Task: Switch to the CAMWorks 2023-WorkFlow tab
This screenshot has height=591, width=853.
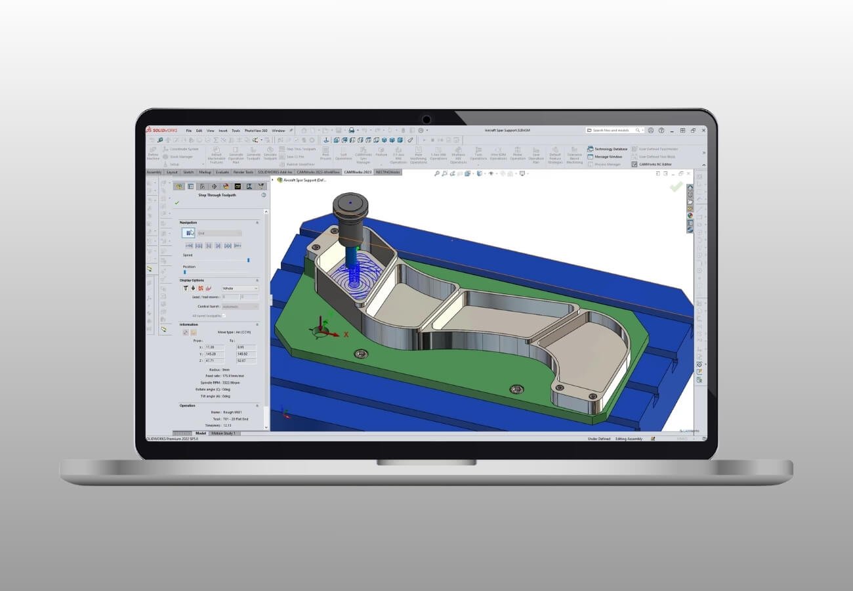Action: (318, 171)
